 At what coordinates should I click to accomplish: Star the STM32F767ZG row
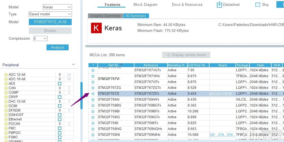tap(93, 88)
